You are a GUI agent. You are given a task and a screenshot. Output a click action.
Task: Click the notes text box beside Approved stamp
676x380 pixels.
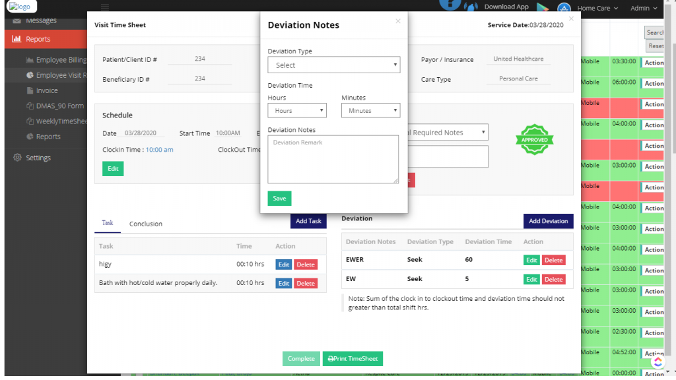click(x=447, y=156)
